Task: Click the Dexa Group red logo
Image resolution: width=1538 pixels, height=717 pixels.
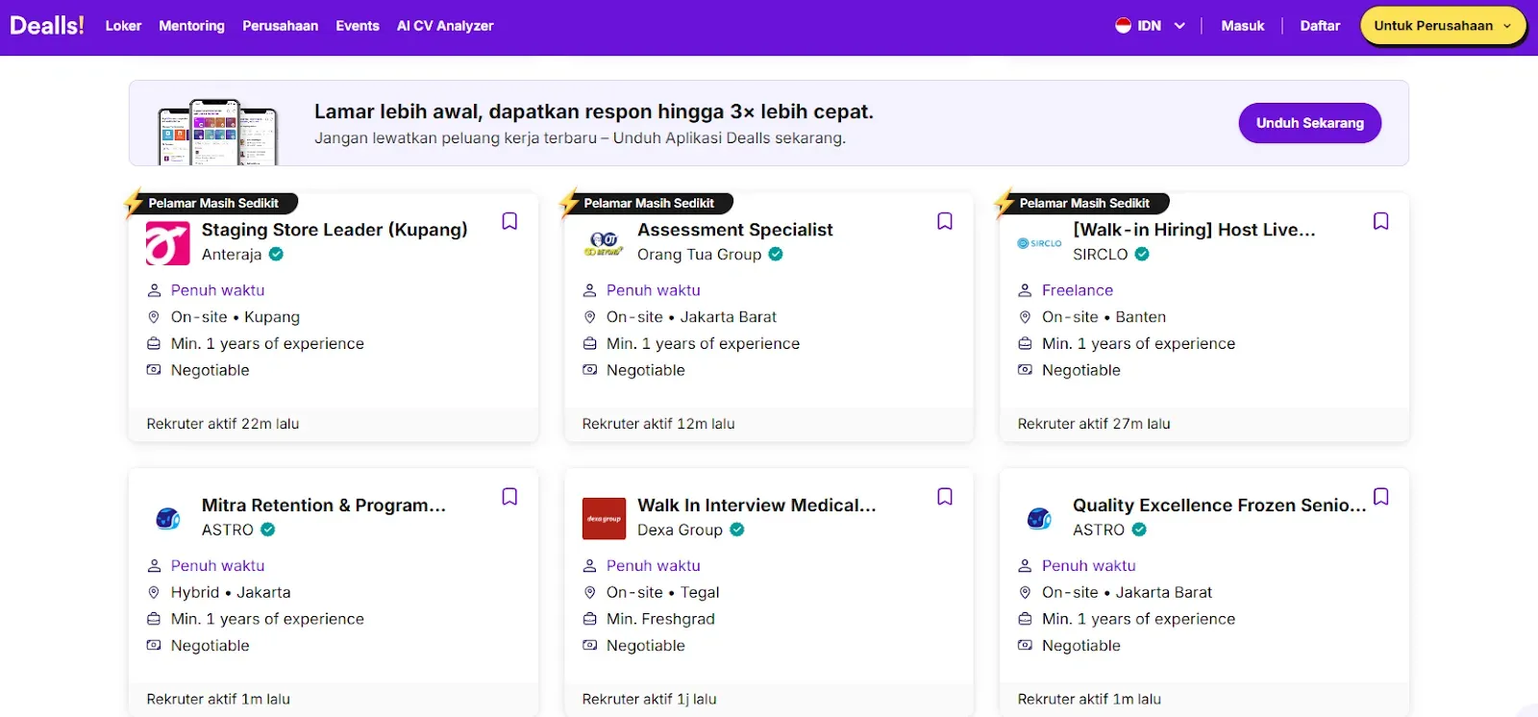Action: point(604,519)
